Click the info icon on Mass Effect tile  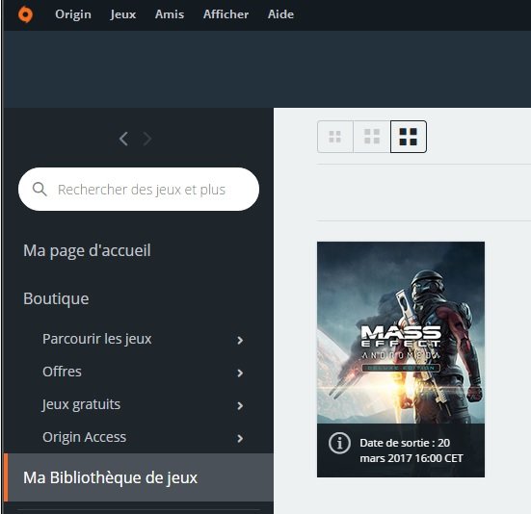click(x=339, y=443)
